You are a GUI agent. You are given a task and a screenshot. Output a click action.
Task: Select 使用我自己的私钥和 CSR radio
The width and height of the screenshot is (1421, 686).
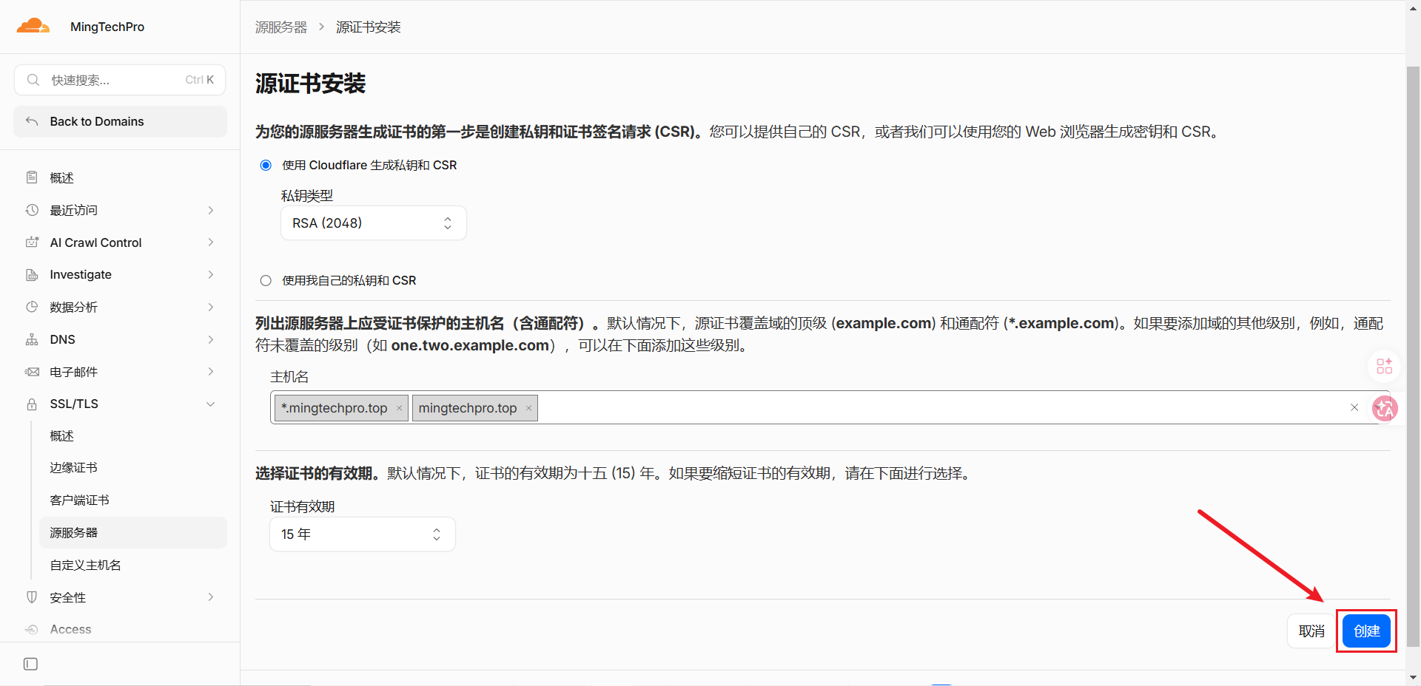coord(266,280)
